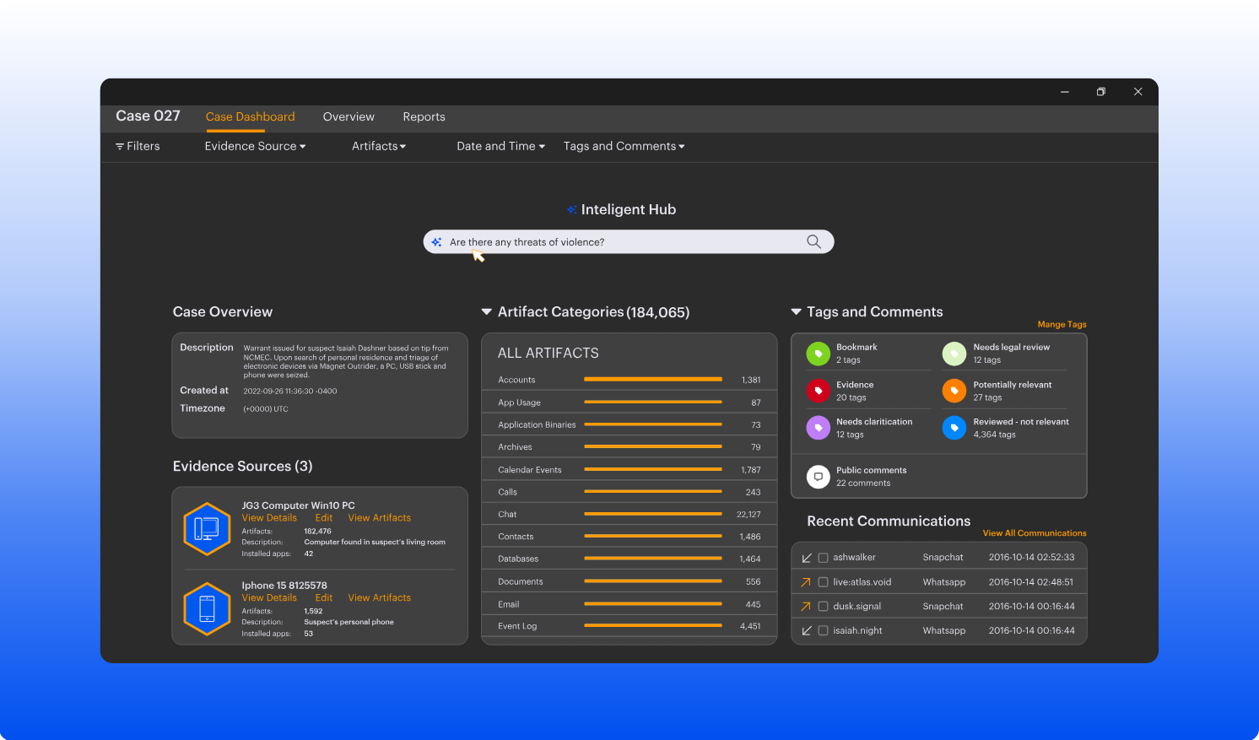
Task: Click the search magnifier icon in Intelligent Hub
Action: [813, 241]
